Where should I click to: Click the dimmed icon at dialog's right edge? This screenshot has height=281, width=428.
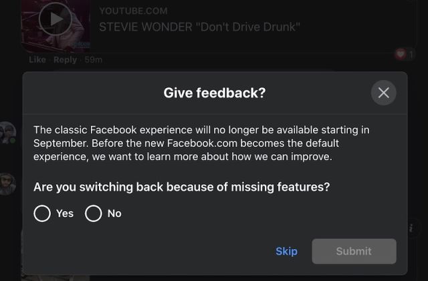click(x=413, y=229)
